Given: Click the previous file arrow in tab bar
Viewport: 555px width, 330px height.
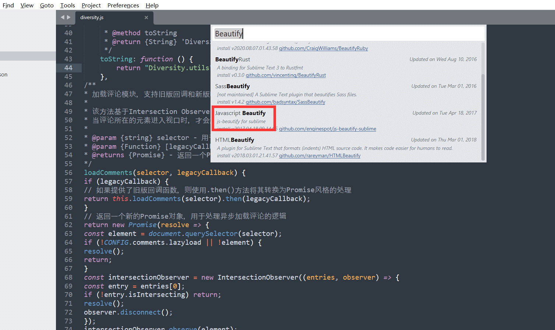Looking at the screenshot, I should (x=62, y=17).
